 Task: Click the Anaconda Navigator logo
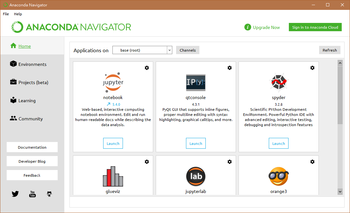coord(71,27)
